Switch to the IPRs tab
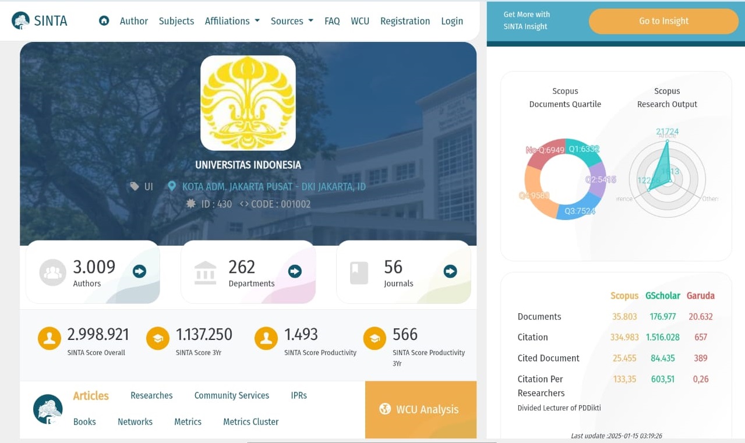The width and height of the screenshot is (745, 443). coord(299,395)
